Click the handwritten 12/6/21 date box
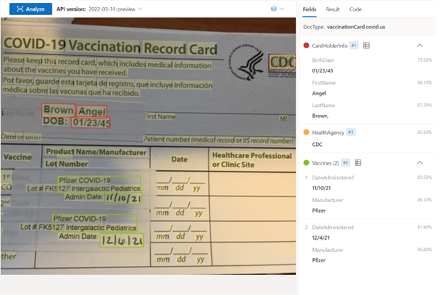This screenshot has height=295, width=442. coord(122,240)
